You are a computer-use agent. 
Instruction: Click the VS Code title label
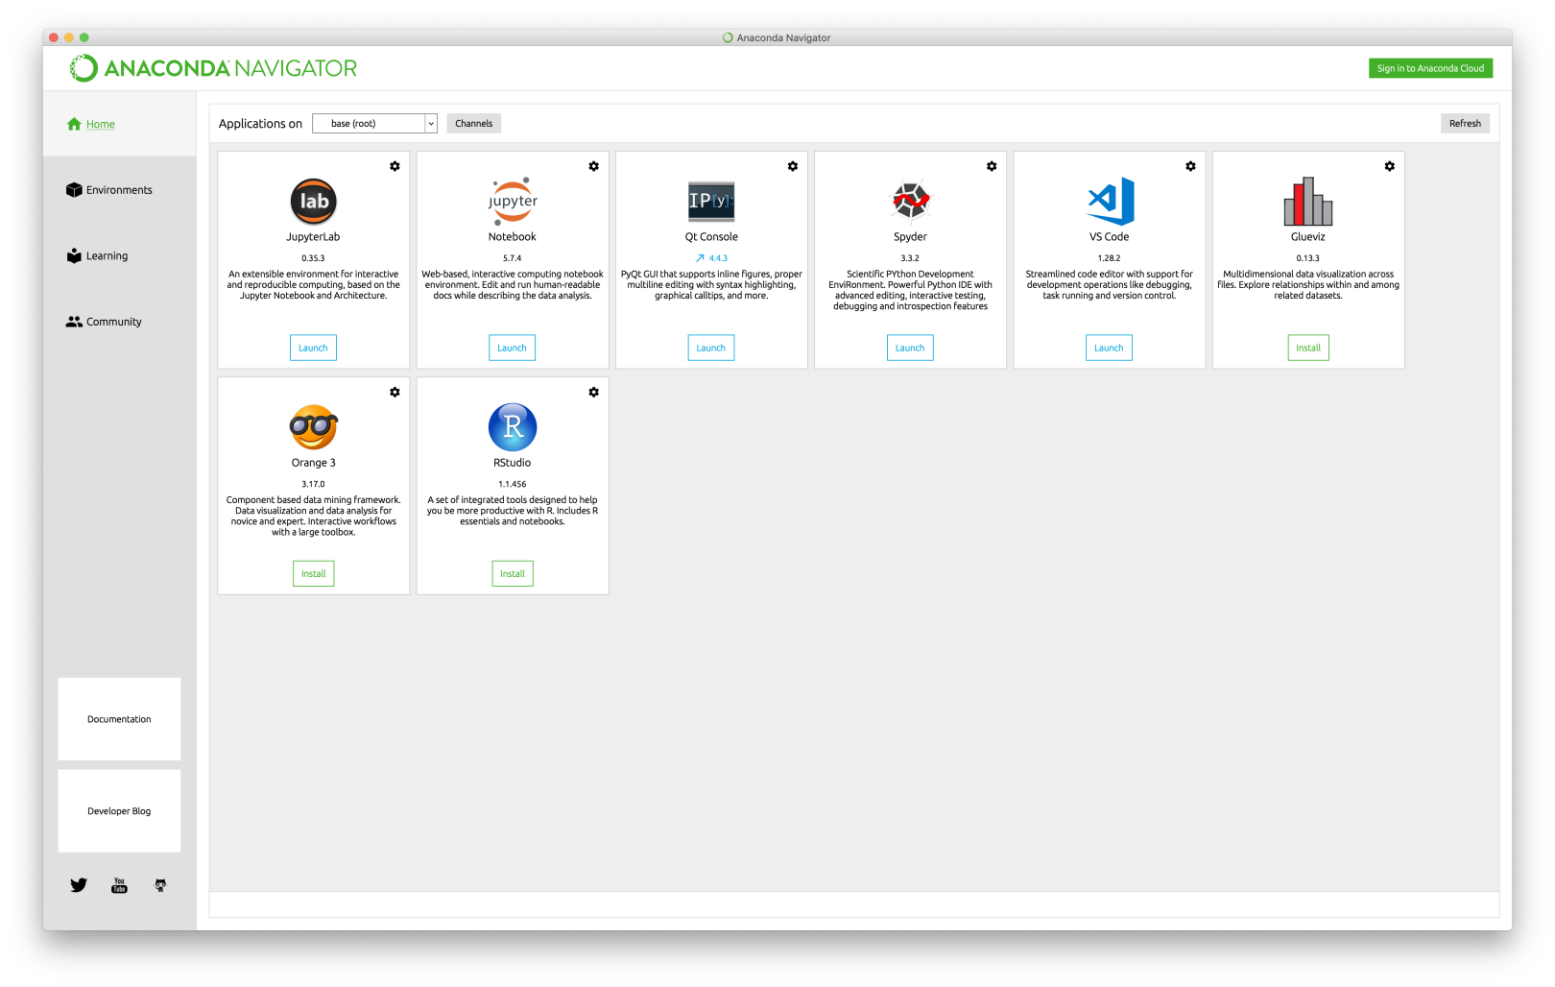[x=1109, y=237]
